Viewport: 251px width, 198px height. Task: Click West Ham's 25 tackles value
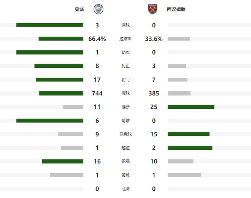(x=154, y=107)
